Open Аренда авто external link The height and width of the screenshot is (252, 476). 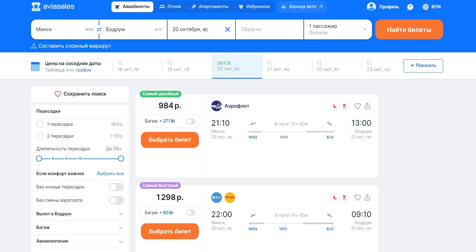[302, 7]
